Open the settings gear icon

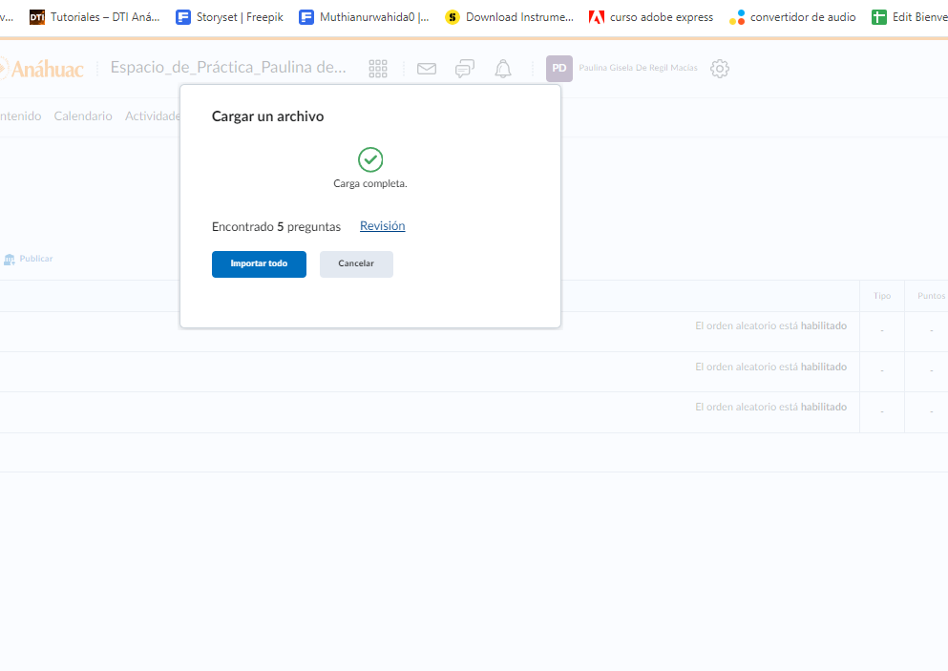pyautogui.click(x=720, y=69)
